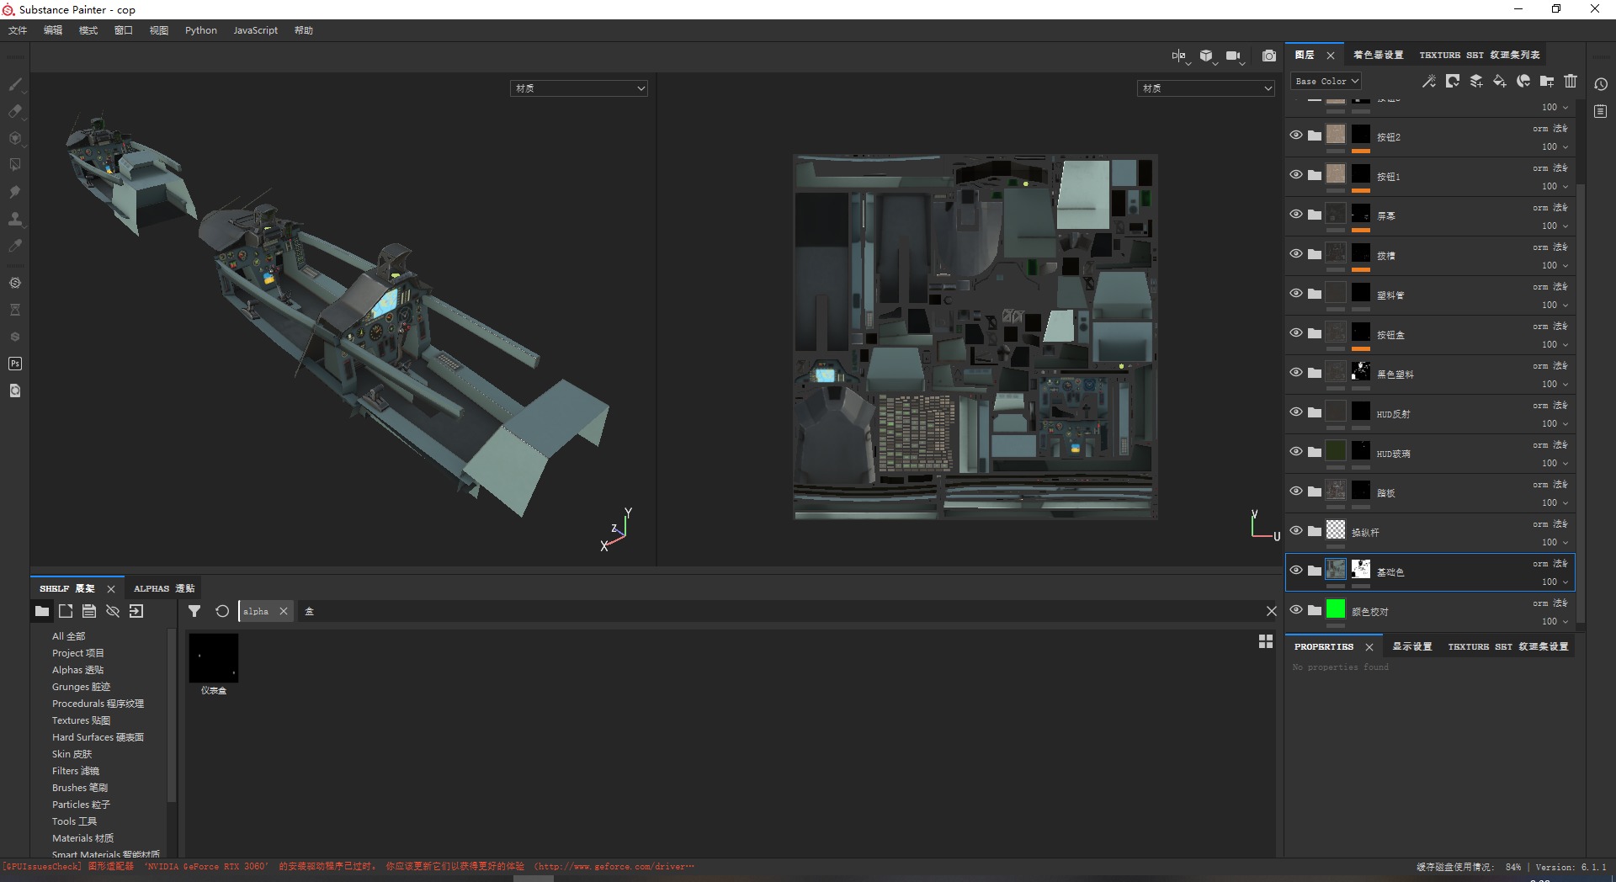The image size is (1616, 882).
Task: Hide the 按钮1 layer
Action: pyautogui.click(x=1296, y=174)
